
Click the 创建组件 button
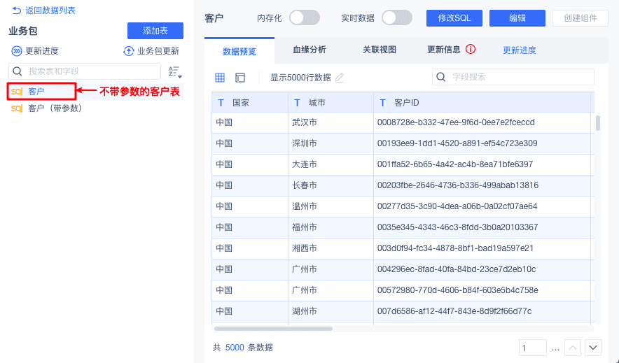click(580, 18)
